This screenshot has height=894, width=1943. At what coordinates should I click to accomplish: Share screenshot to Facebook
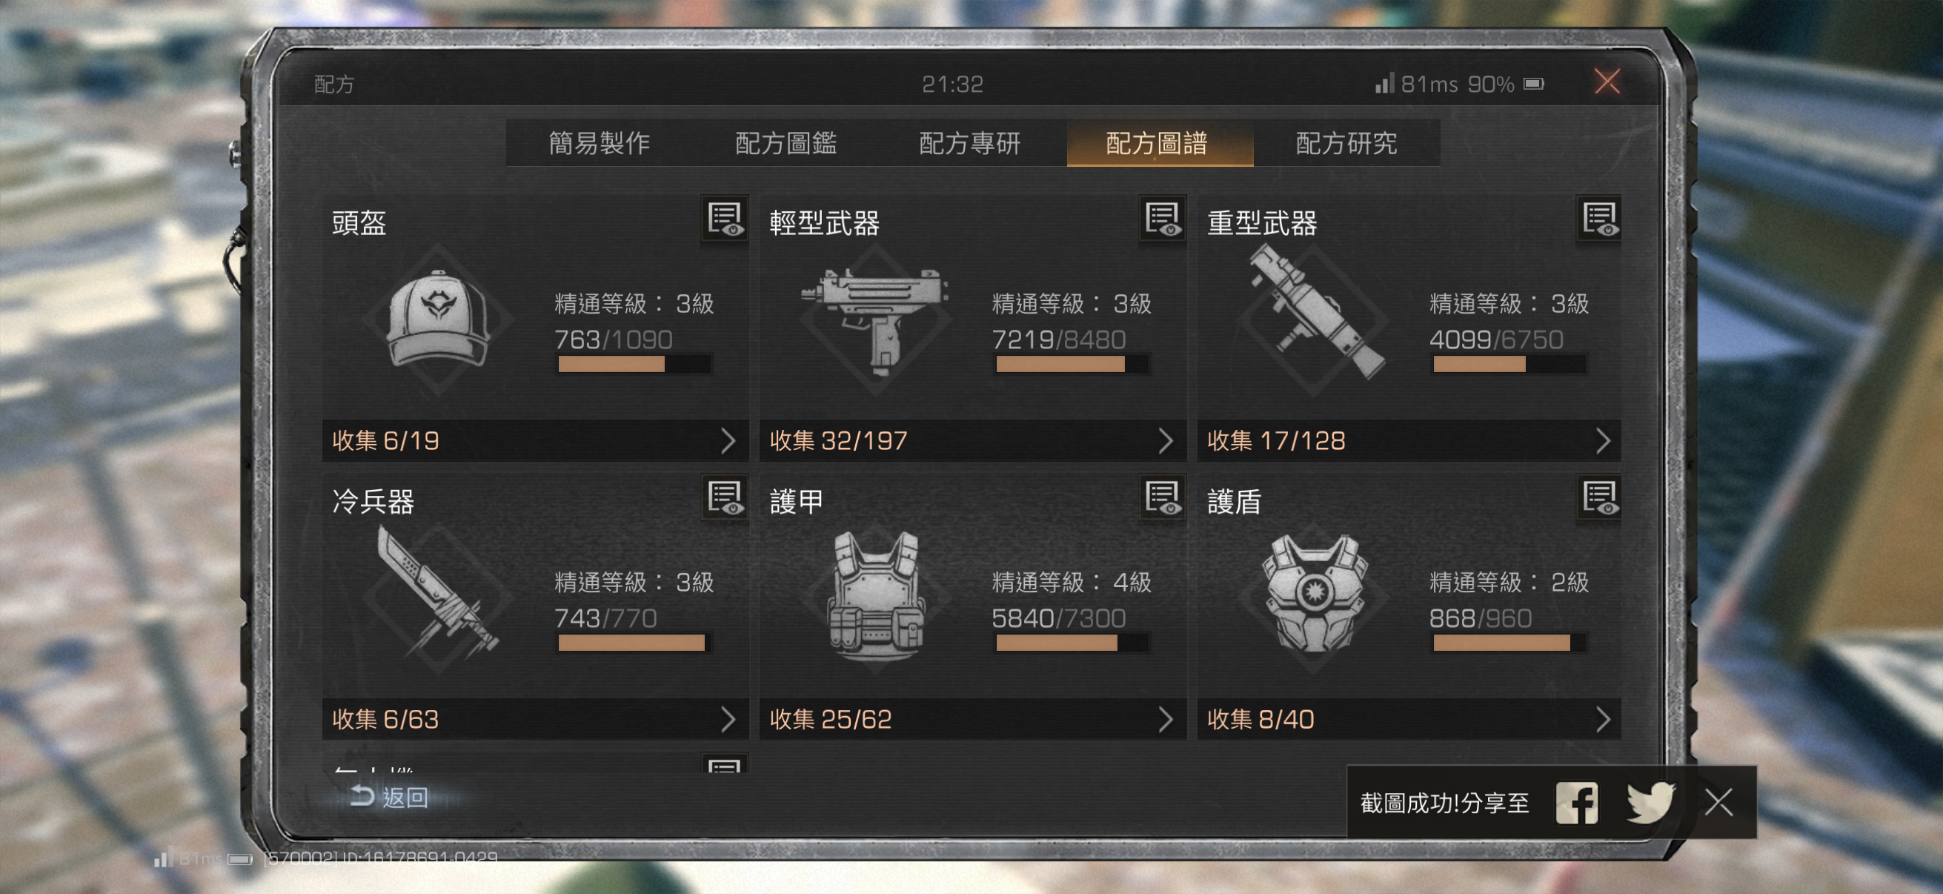click(1576, 802)
